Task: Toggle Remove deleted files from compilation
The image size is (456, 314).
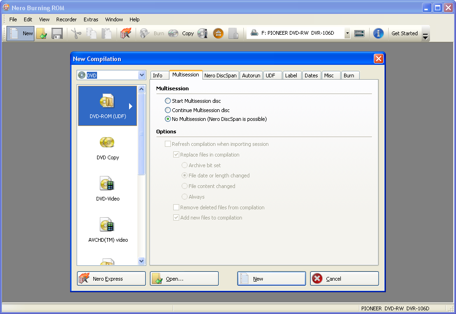Action: tap(176, 207)
